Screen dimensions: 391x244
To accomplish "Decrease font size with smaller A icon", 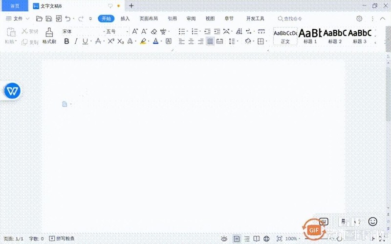I will 144,31.
